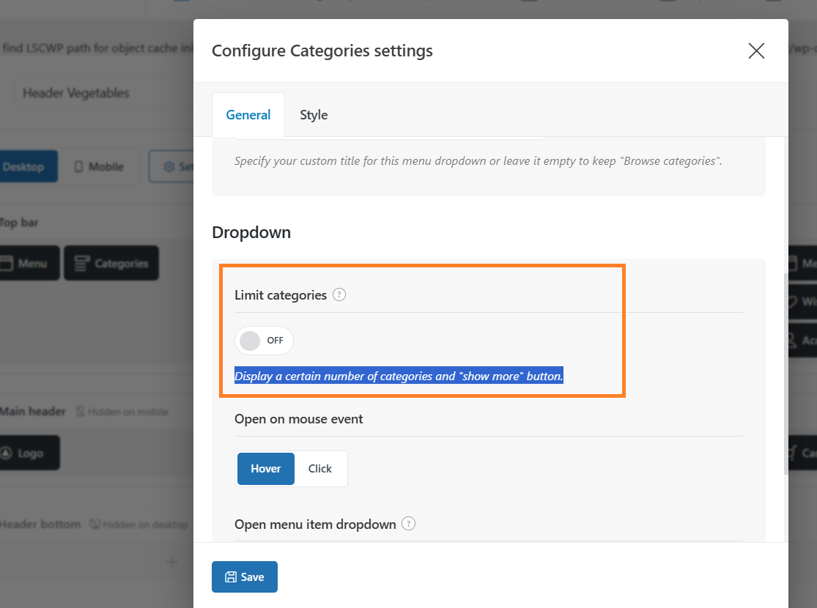Click the Open on mouse event label

[298, 419]
